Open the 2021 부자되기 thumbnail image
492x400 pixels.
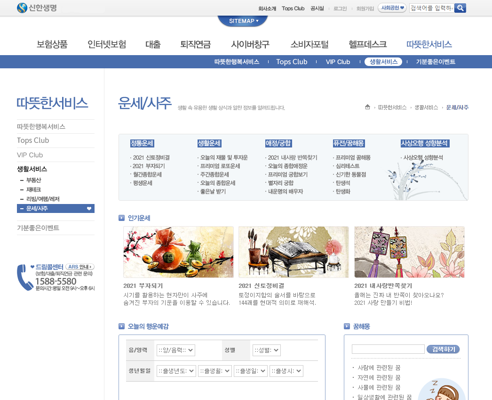pos(178,252)
